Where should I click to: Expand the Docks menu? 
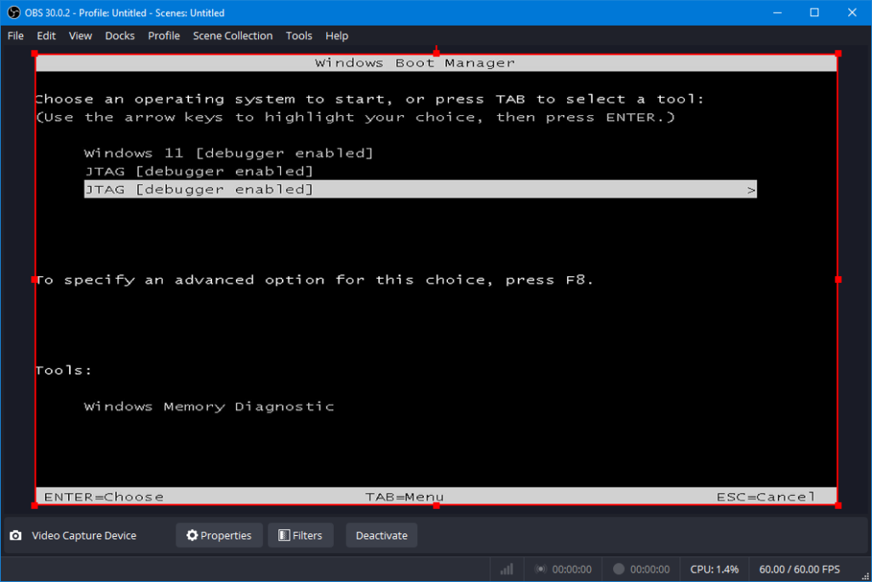[120, 36]
